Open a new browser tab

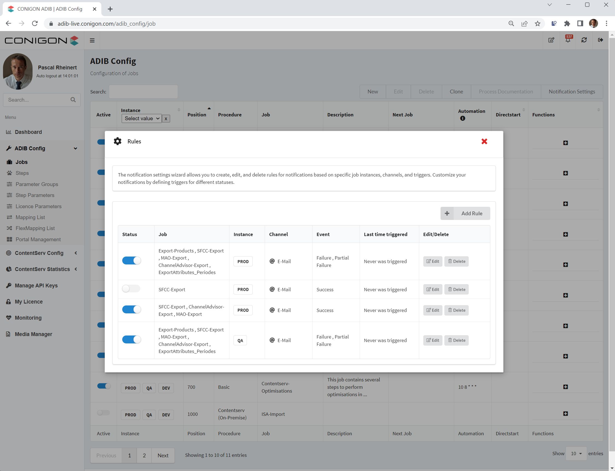pos(110,9)
